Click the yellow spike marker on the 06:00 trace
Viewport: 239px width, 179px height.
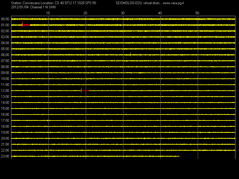point(130,54)
